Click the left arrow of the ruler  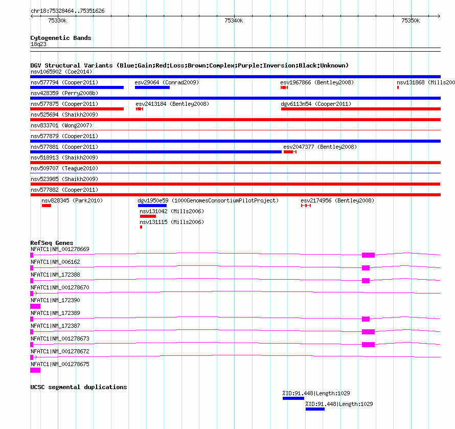(x=32, y=16)
